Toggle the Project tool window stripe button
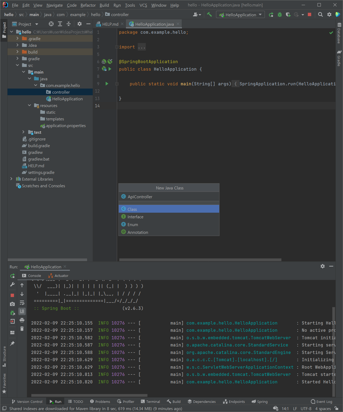 point(4,30)
